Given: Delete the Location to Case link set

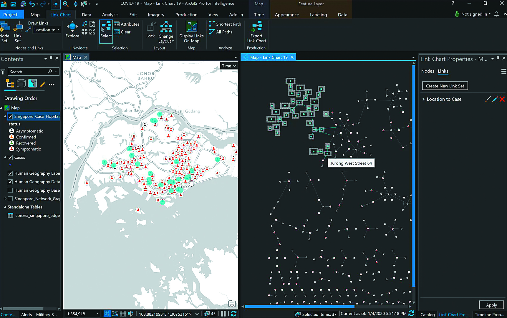Looking at the screenshot, I should 502,99.
